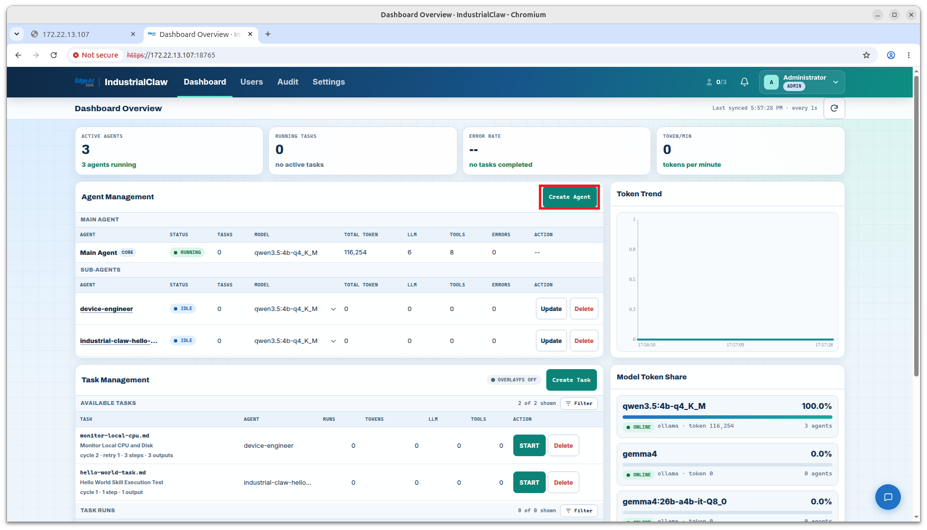Expand model dropdown for device-engineer

333,309
